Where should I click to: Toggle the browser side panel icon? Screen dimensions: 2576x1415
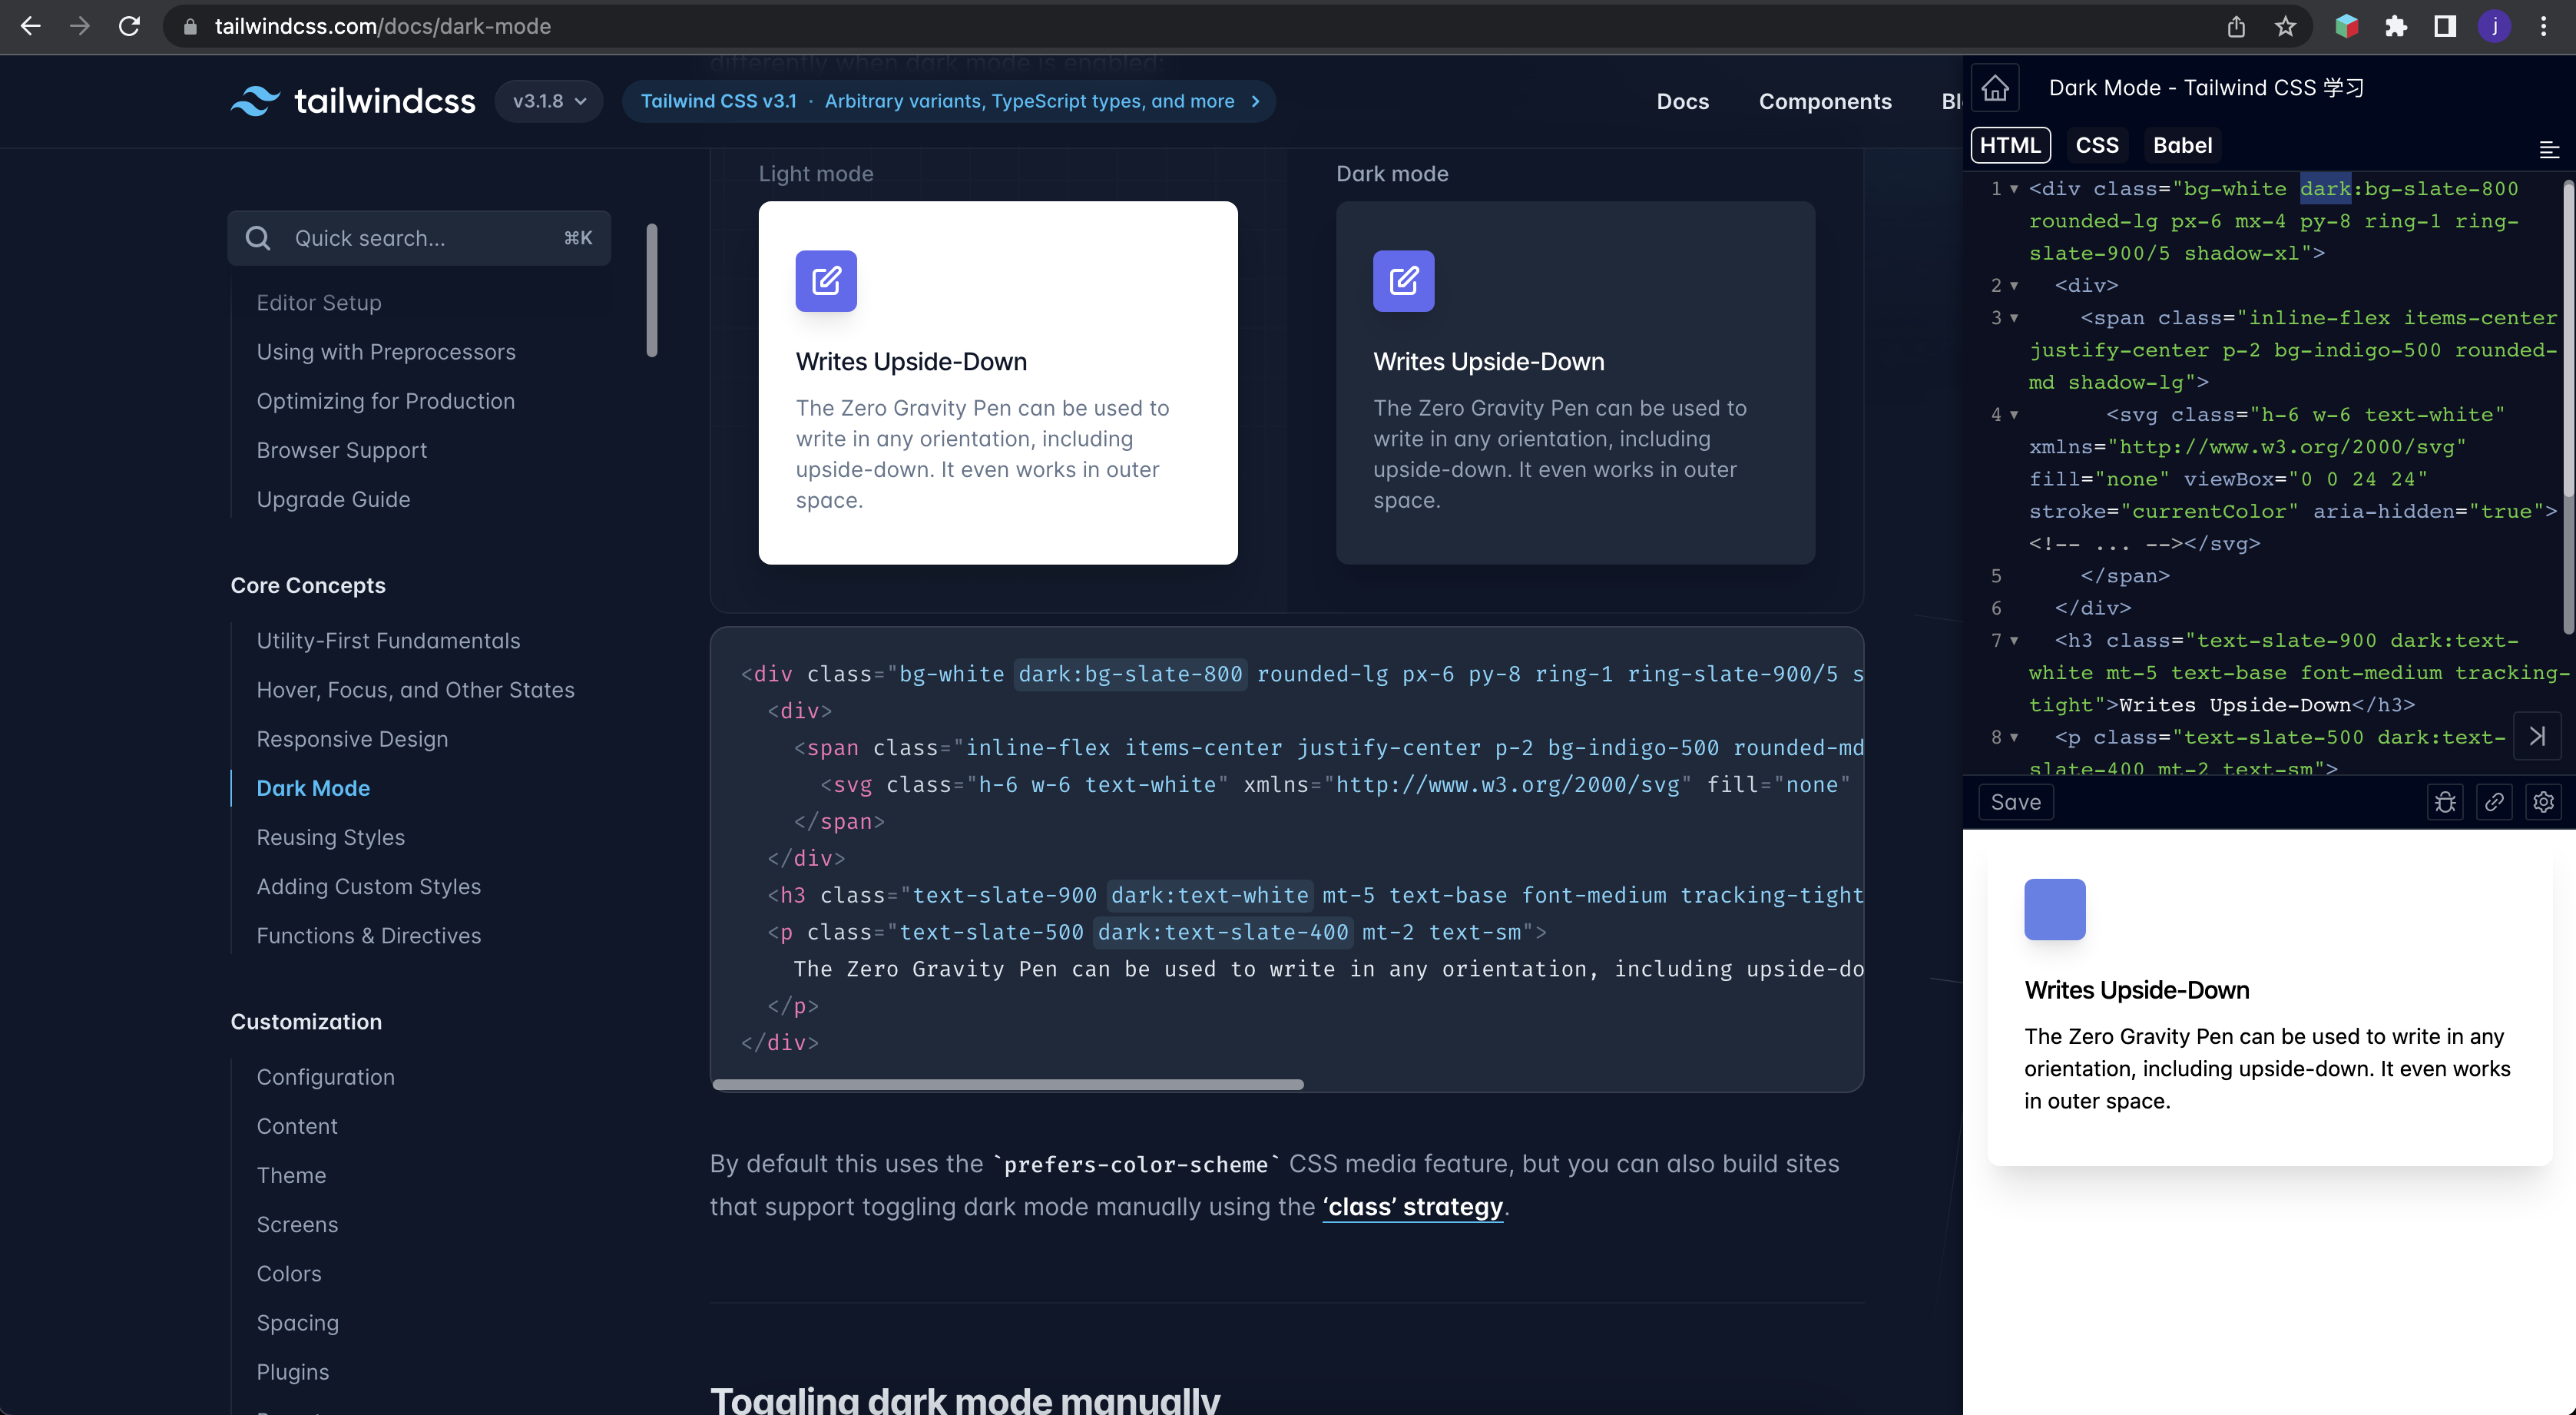tap(2445, 26)
